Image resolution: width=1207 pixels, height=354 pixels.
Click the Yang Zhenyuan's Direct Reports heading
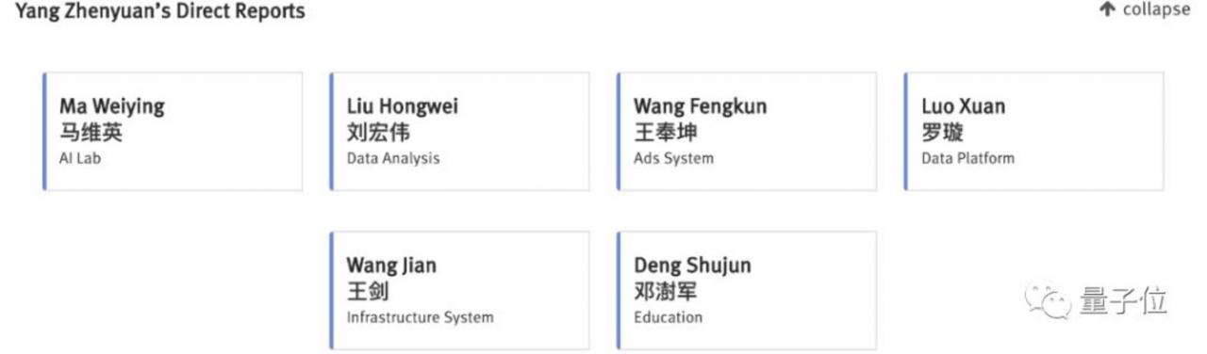[158, 12]
